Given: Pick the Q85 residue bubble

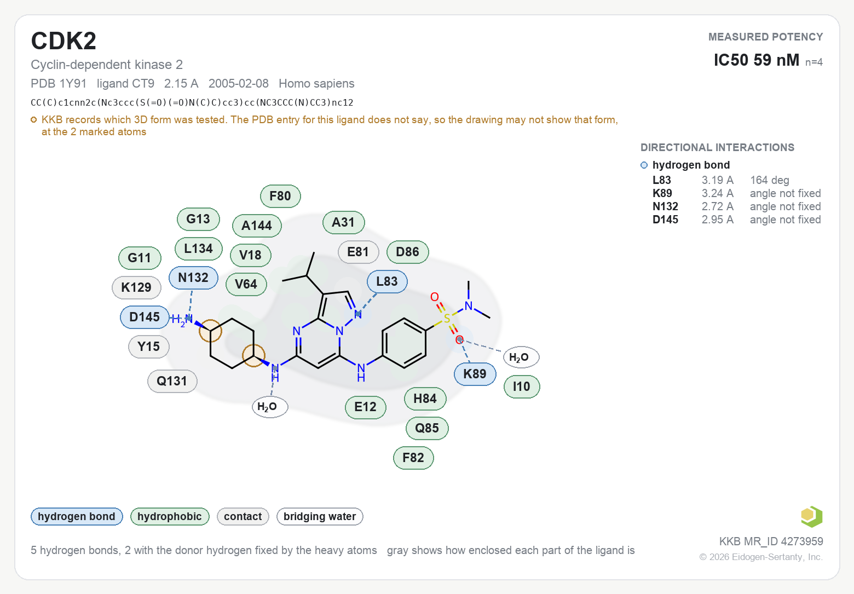Looking at the screenshot, I should 427,428.
